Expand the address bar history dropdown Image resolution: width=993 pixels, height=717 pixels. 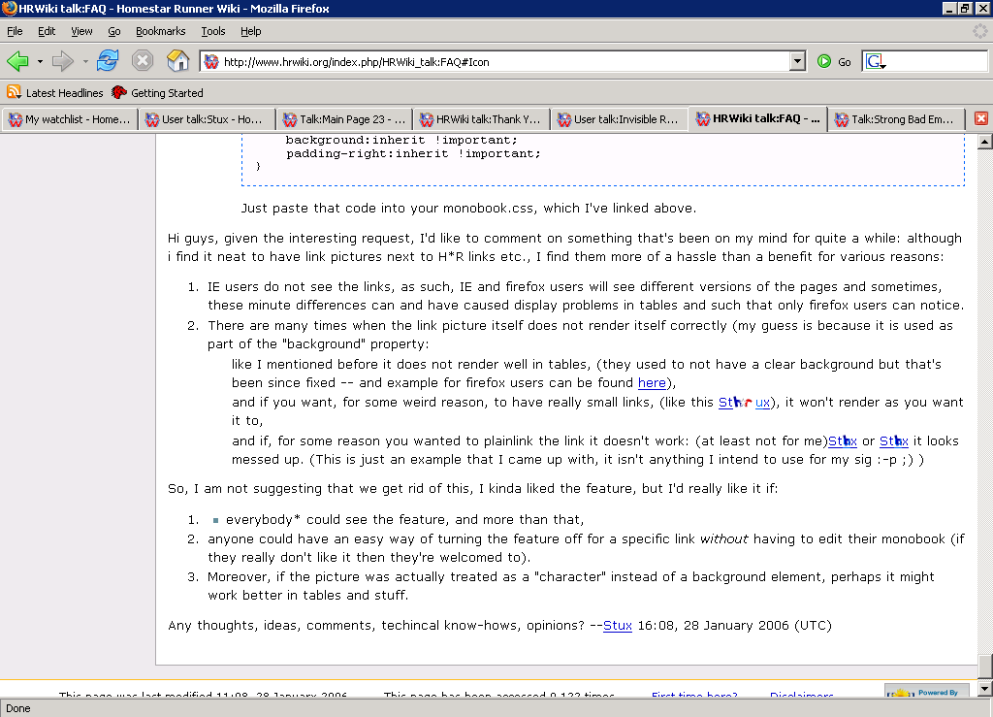pyautogui.click(x=797, y=61)
